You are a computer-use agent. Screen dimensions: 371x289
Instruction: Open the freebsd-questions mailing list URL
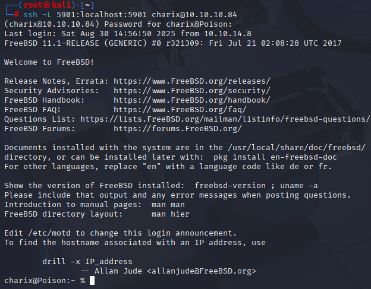point(225,119)
